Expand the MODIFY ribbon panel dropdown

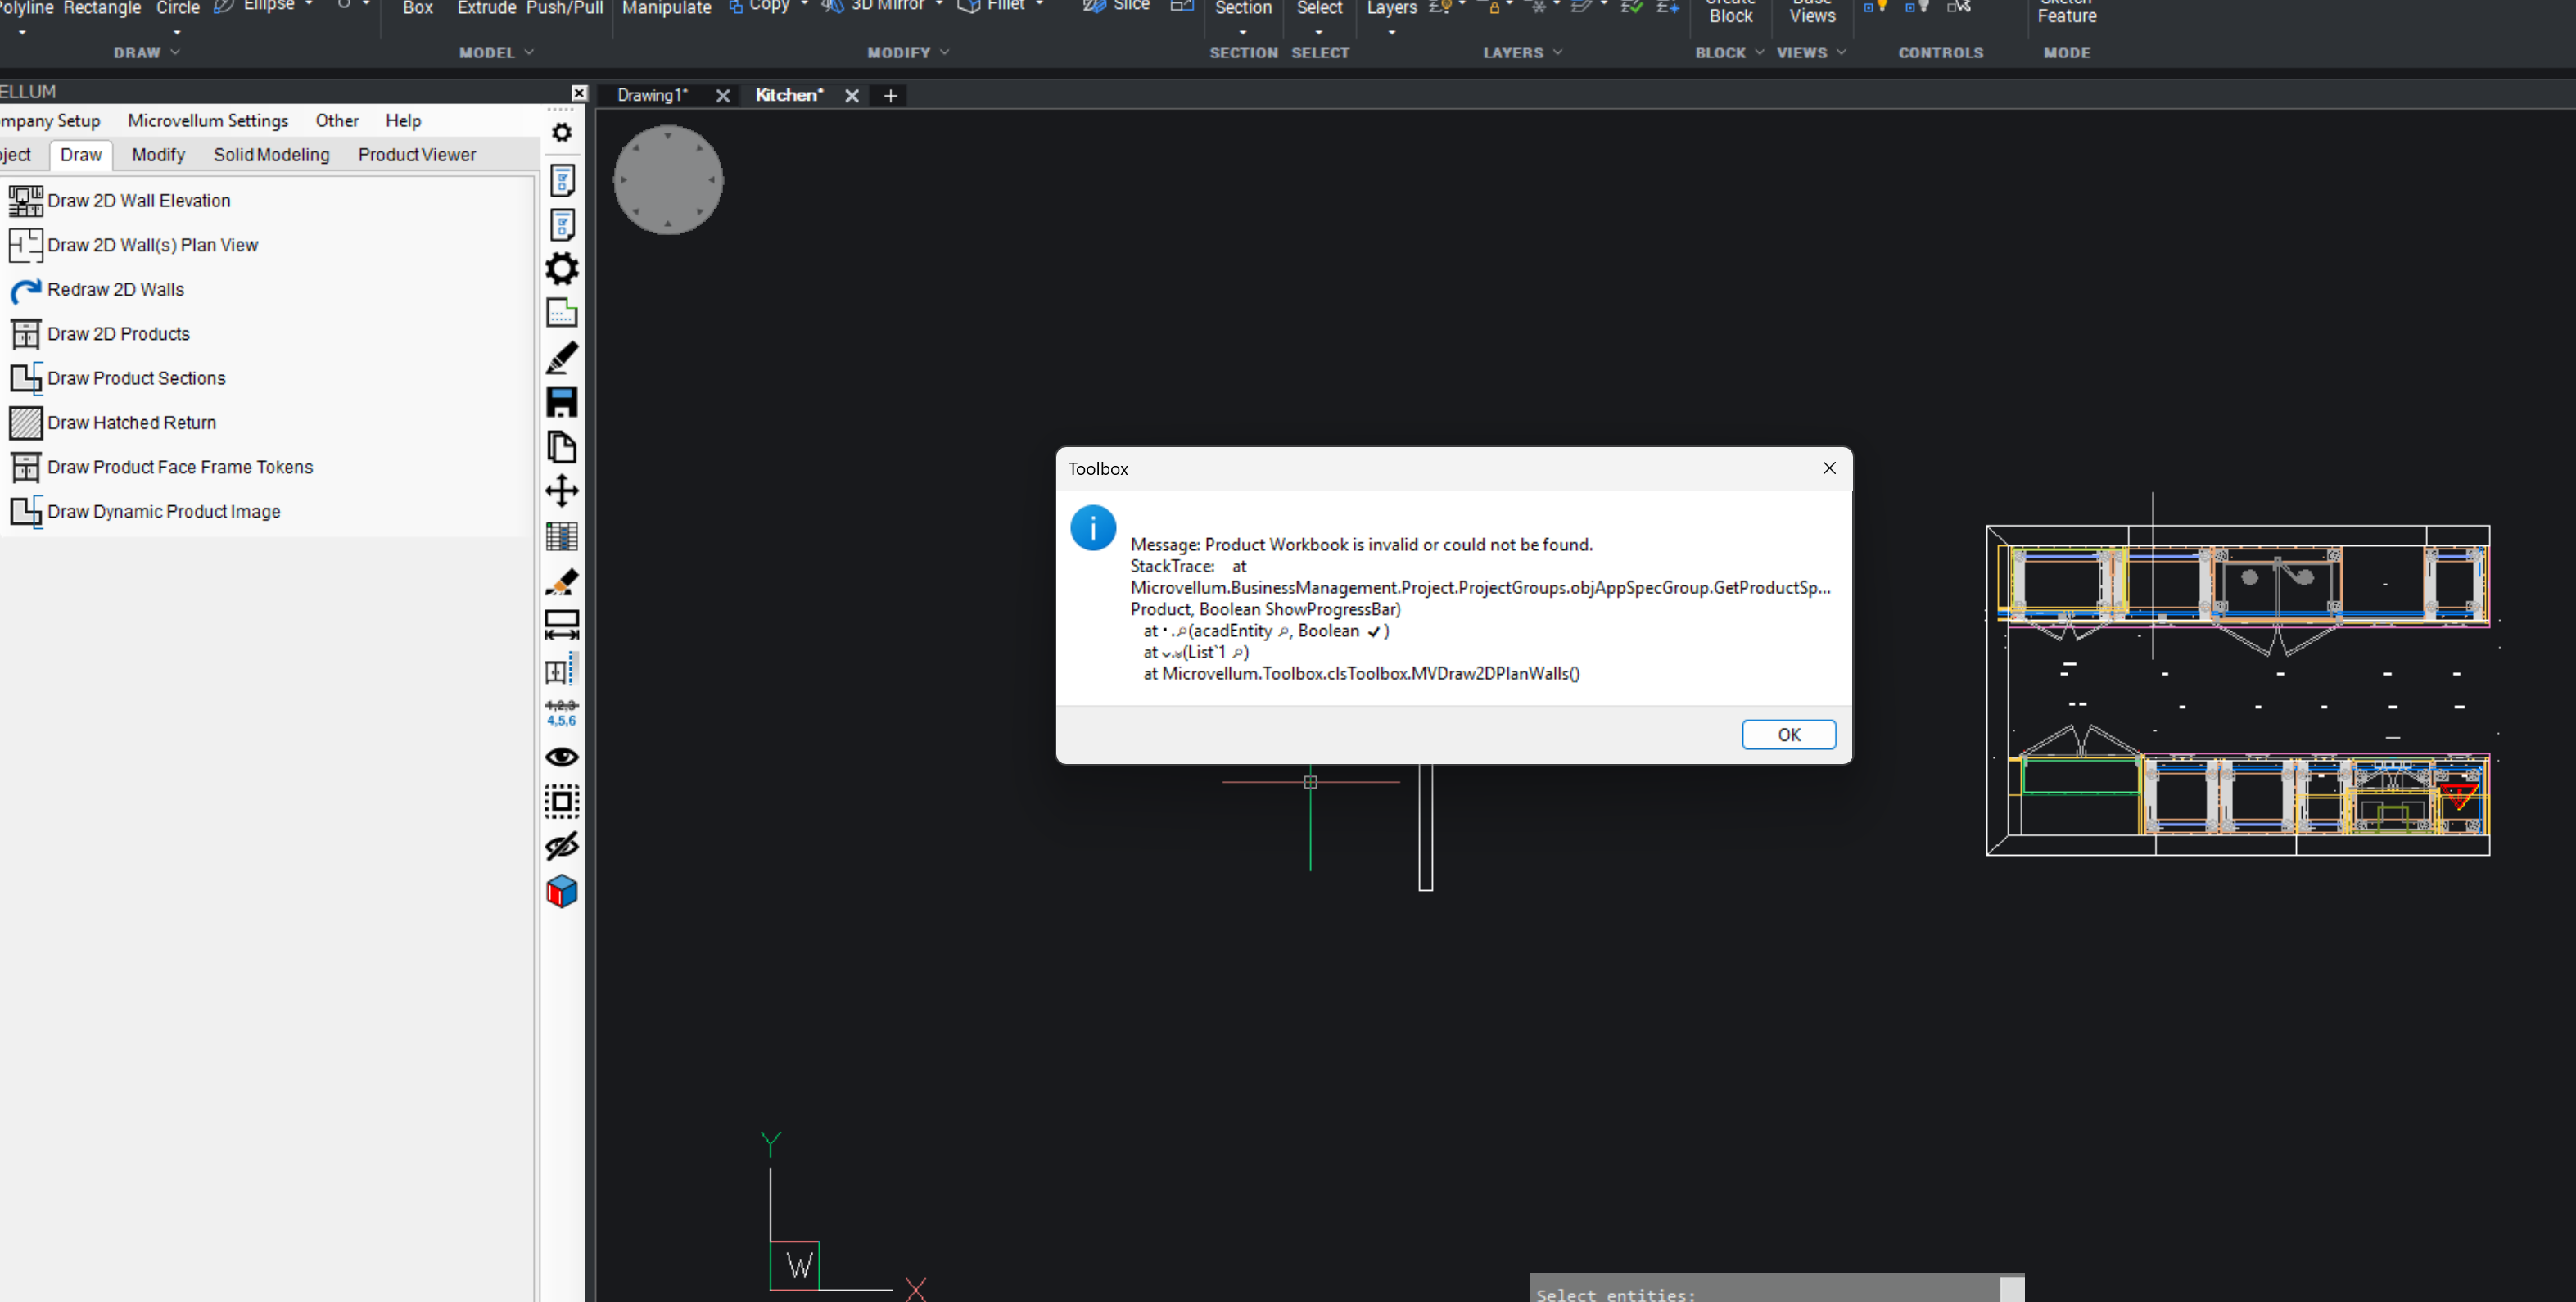[944, 52]
